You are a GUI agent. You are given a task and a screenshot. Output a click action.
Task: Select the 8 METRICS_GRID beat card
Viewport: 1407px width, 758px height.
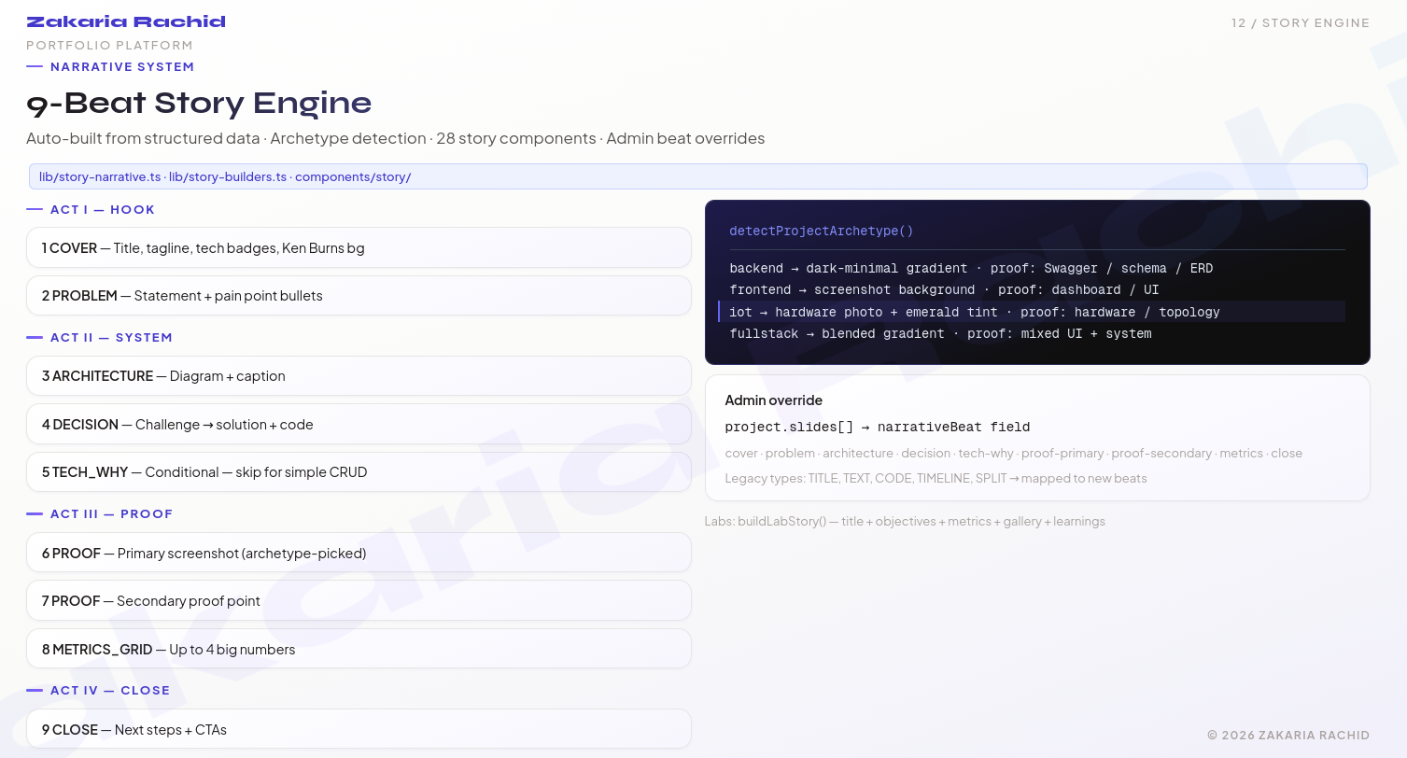point(359,650)
